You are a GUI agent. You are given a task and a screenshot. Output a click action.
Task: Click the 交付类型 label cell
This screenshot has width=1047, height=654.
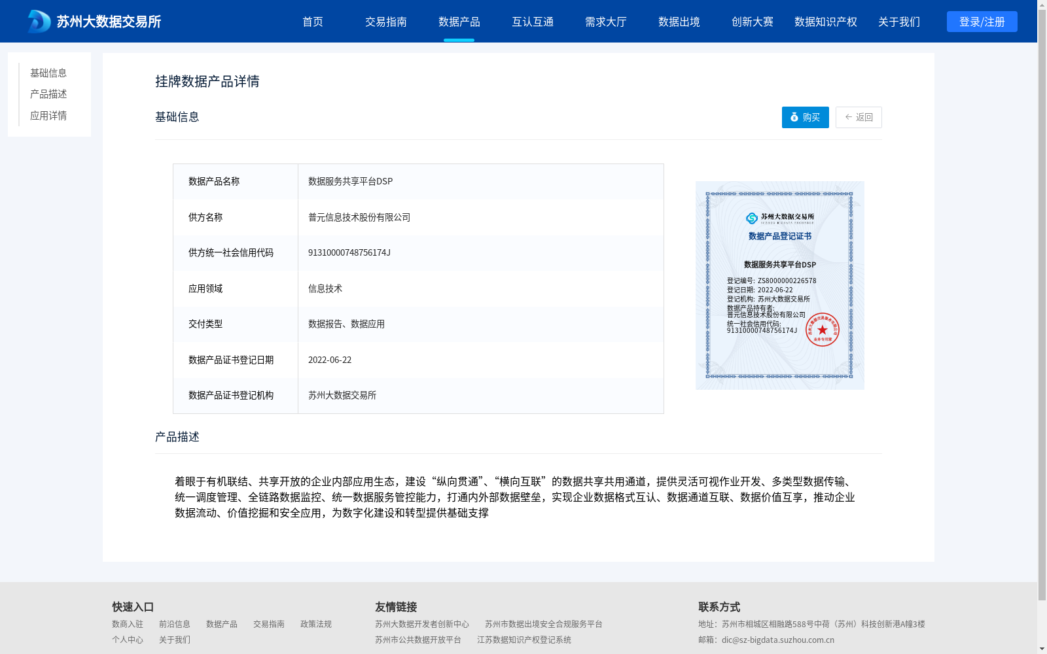[x=236, y=324]
